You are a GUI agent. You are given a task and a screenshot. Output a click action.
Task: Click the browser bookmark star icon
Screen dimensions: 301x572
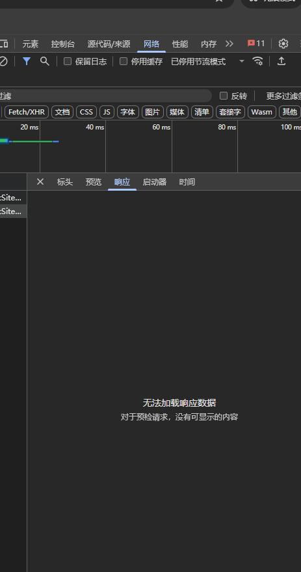[219, 1]
